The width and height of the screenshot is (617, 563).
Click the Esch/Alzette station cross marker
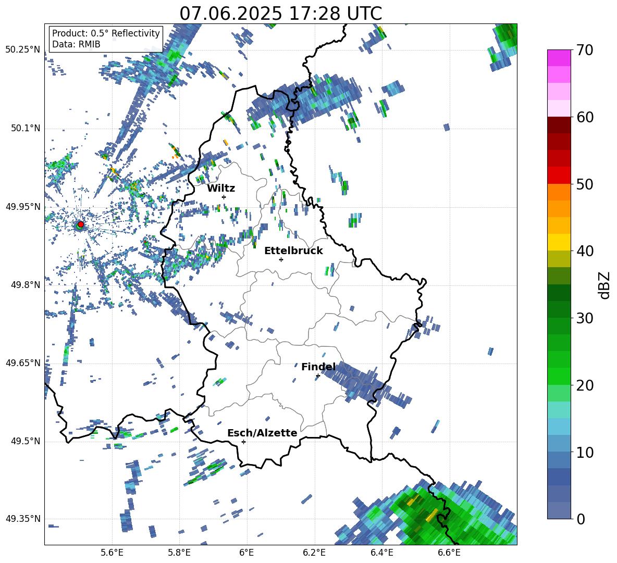243,442
